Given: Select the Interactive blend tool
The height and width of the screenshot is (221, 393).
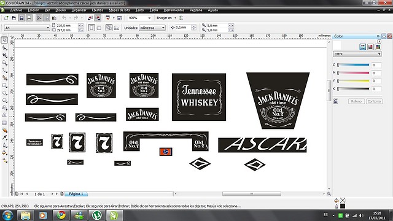Looking at the screenshot, I should (4, 130).
